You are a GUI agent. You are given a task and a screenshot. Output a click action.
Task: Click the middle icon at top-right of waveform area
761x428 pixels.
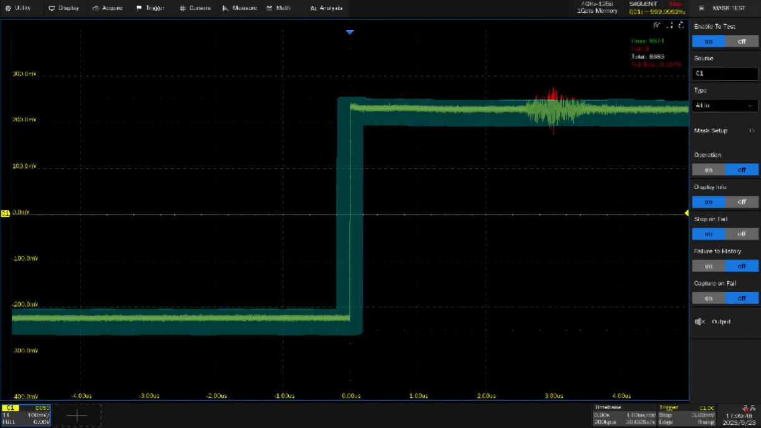669,26
